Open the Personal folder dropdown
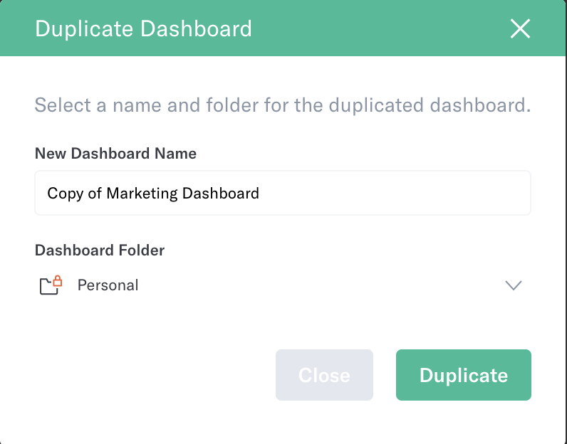567x444 pixels. coord(283,285)
